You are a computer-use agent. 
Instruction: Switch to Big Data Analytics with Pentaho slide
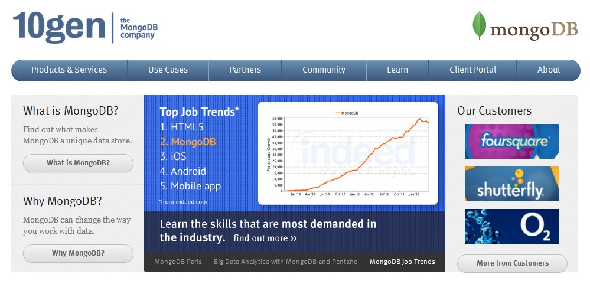286,262
